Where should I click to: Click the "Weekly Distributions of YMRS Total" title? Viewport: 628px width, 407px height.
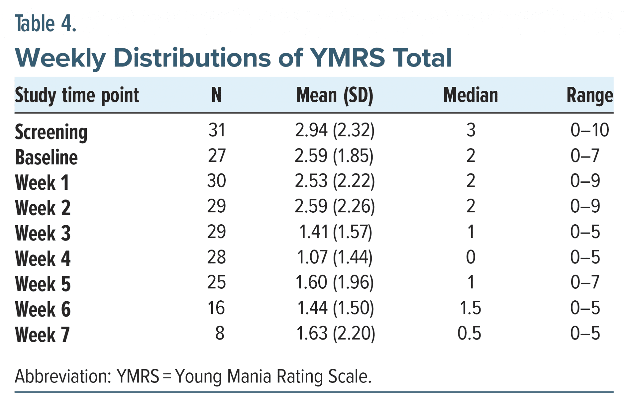click(233, 58)
